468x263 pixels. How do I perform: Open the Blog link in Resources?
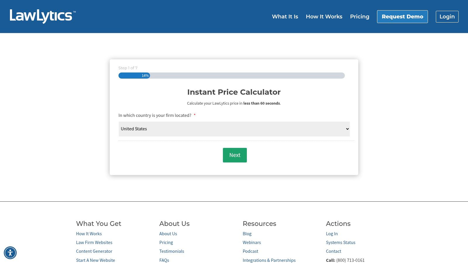click(247, 233)
